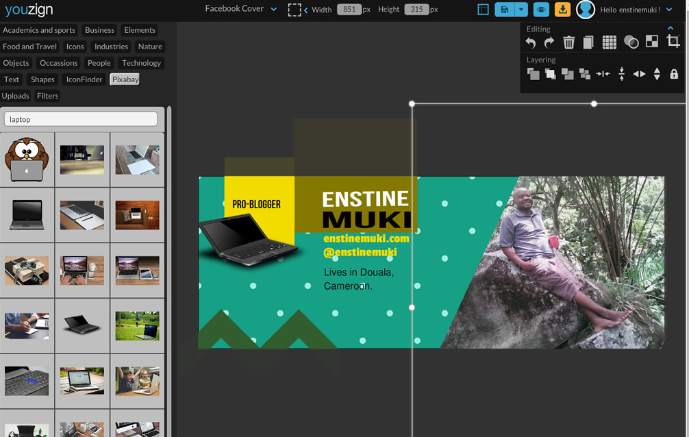
Task: Lock the selected layer
Action: pos(674,74)
